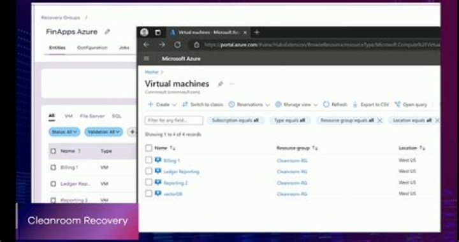This screenshot has width=459, height=242.
Task: Remove the Resource group equals all filter
Action: 380,120
